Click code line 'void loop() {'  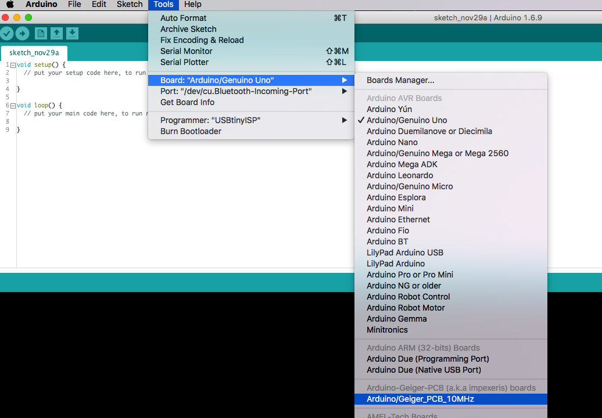(40, 105)
